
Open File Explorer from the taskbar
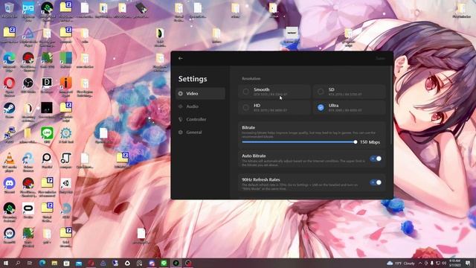click(x=54, y=263)
